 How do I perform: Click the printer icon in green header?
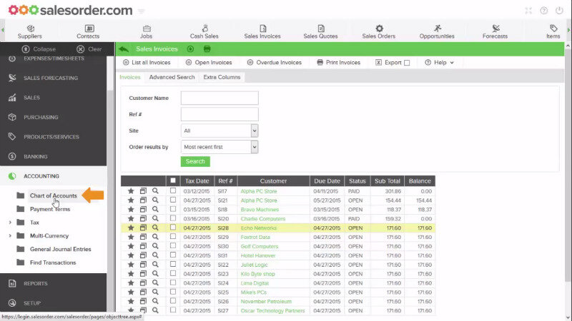point(207,49)
